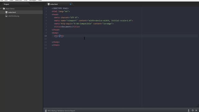The image size is (199, 112).
Task: Open stitchSmile.png in the project tree
Action: [14, 16]
